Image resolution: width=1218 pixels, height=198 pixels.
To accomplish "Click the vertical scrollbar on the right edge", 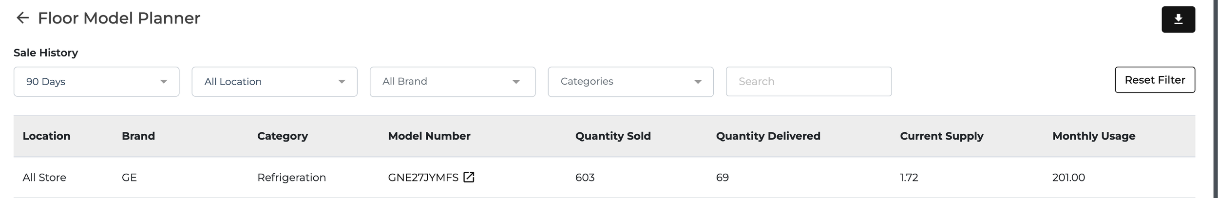I will [x=1215, y=99].
